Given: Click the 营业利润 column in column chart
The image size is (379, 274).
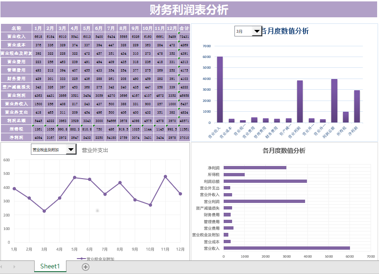Looking at the screenshot, I should [300, 101].
